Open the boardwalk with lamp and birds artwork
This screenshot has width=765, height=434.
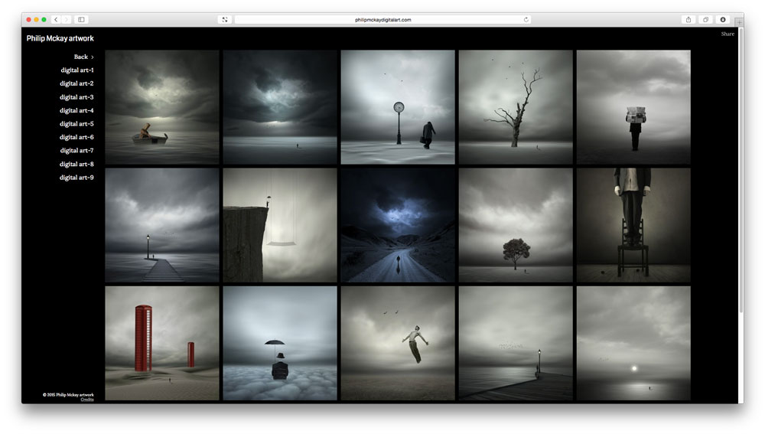(516, 343)
